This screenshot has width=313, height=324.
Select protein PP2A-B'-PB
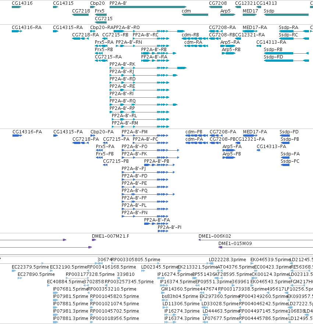[x=156, y=161]
